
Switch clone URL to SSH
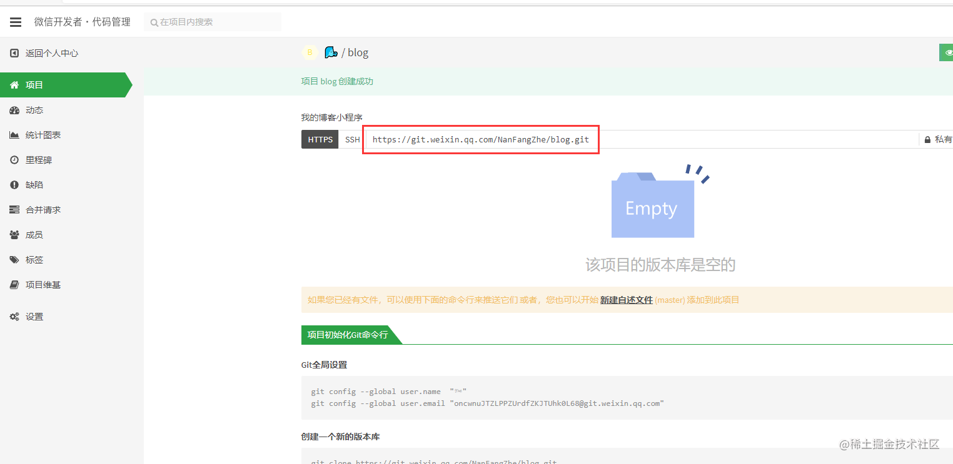click(x=353, y=139)
